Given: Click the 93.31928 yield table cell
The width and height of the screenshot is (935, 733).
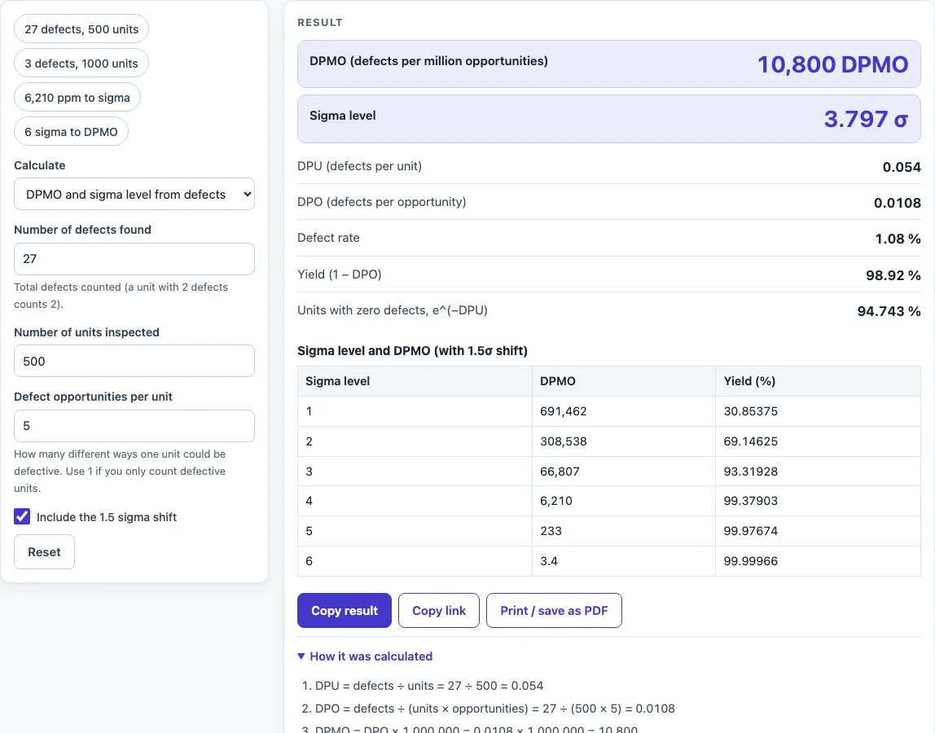Looking at the screenshot, I should tap(818, 472).
